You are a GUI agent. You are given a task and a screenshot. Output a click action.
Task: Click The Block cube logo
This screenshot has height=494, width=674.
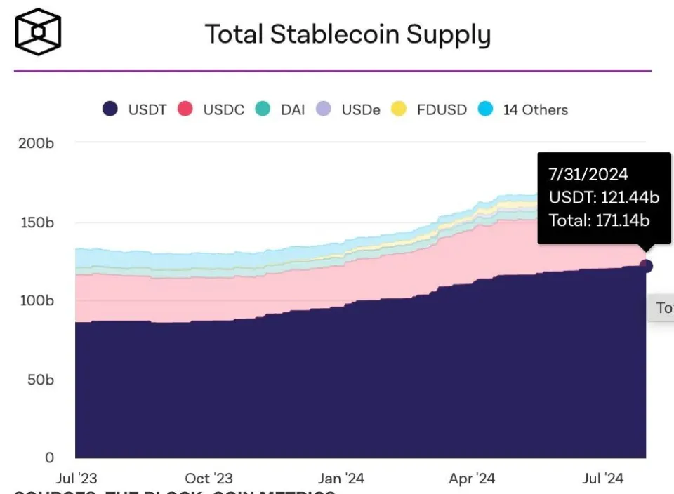(x=38, y=32)
